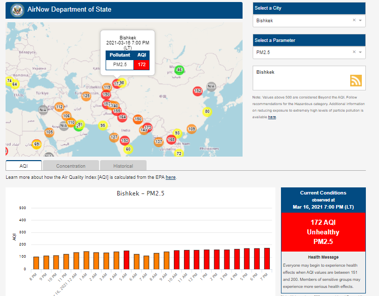Click the orange 127 marker over India
This screenshot has height=296, width=379.
[114, 137]
